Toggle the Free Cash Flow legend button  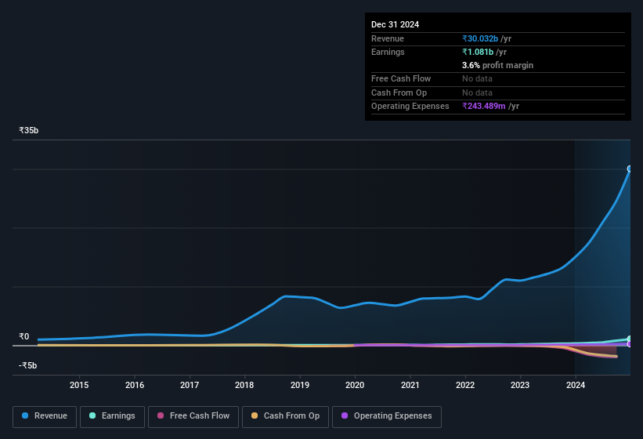click(x=193, y=416)
